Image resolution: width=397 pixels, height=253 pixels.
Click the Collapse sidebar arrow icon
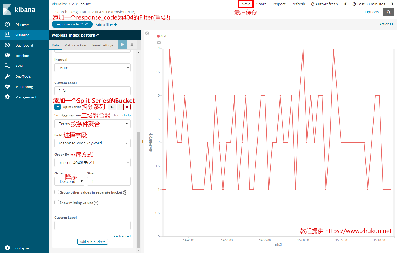pos(7,248)
